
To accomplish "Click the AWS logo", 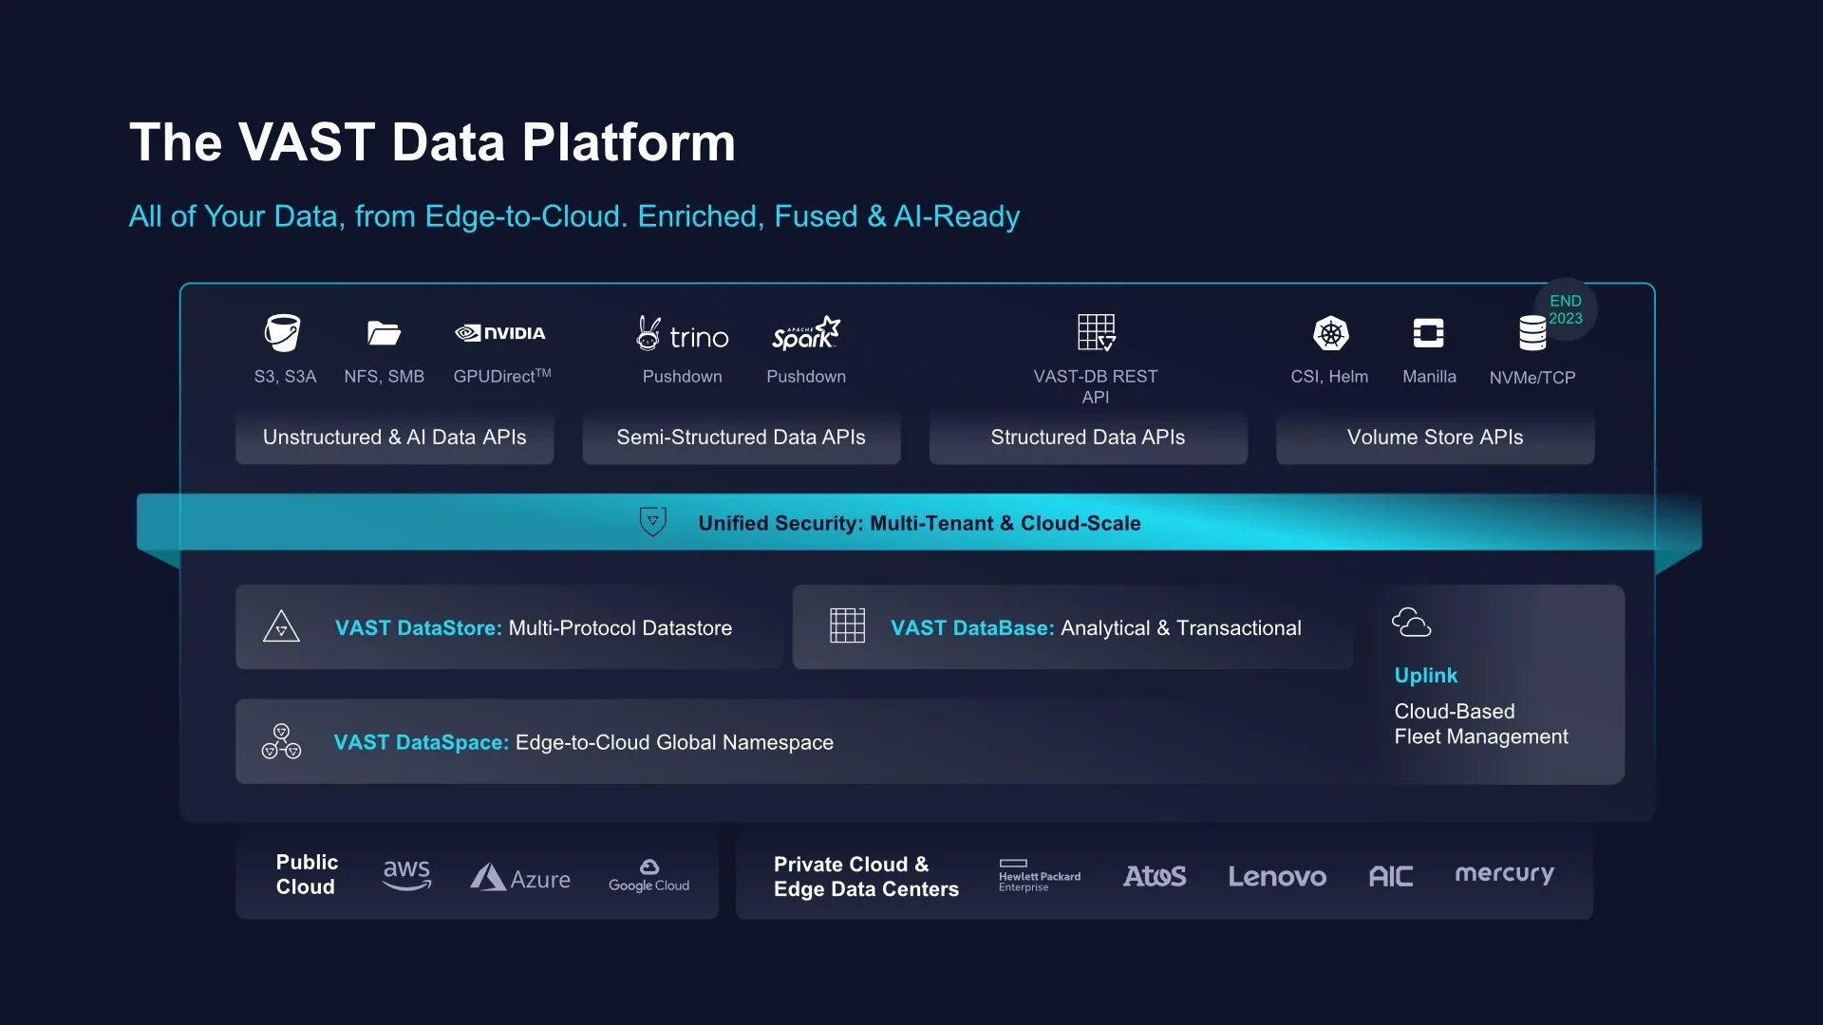I will 406,874.
